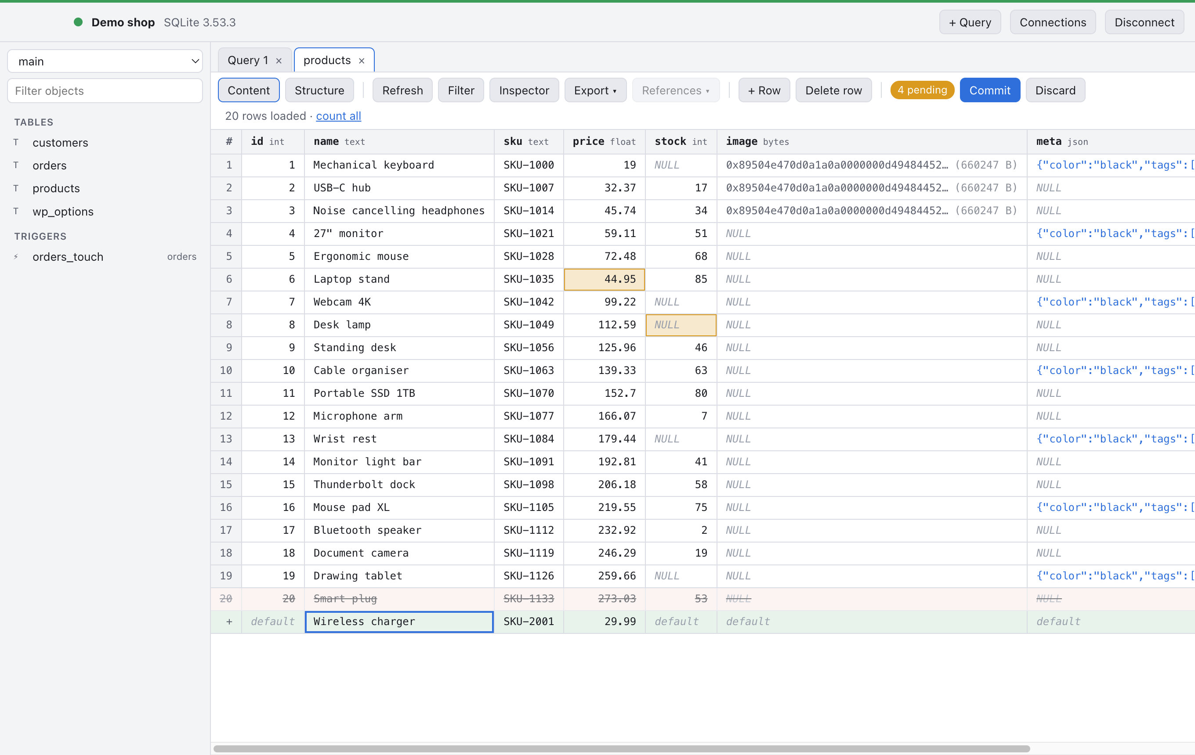Refresh the table content

coord(402,90)
